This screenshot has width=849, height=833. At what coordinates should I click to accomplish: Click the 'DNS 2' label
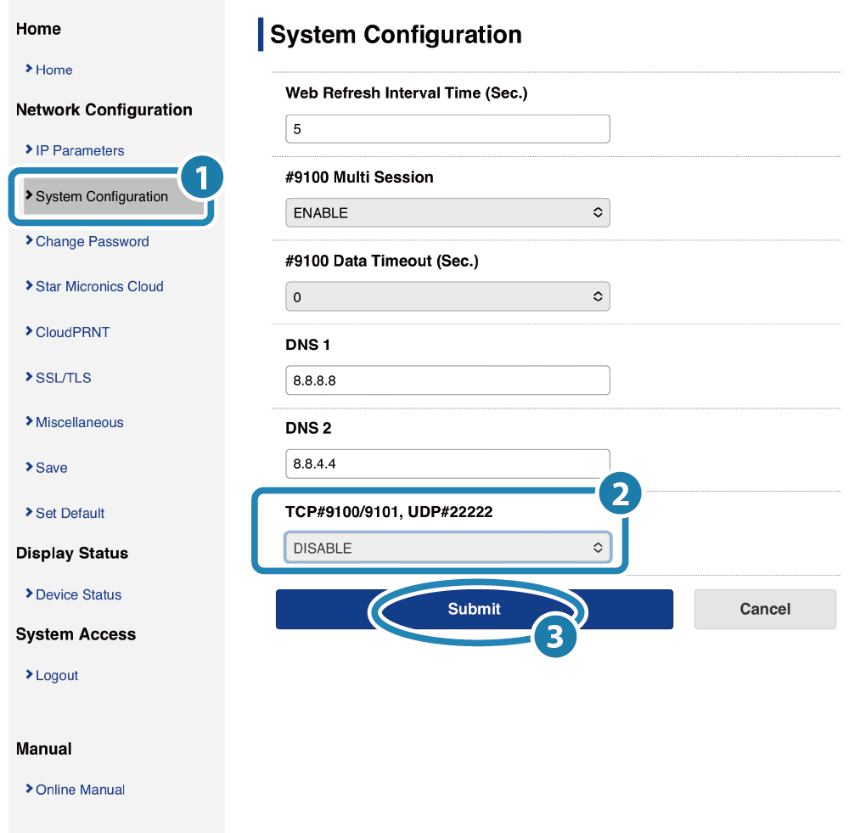(x=308, y=428)
